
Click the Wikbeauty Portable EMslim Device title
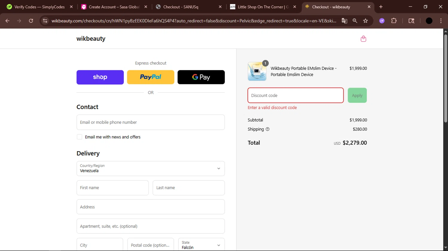(x=303, y=71)
